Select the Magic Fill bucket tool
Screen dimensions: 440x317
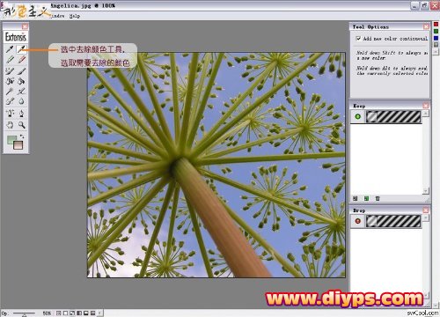click(x=10, y=81)
